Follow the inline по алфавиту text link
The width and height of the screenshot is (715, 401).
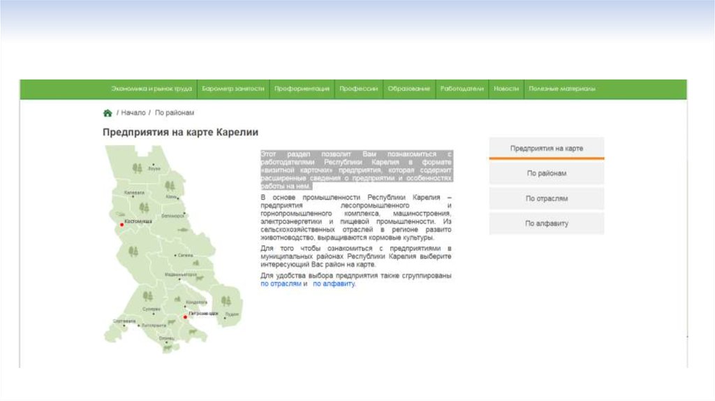pos(334,284)
